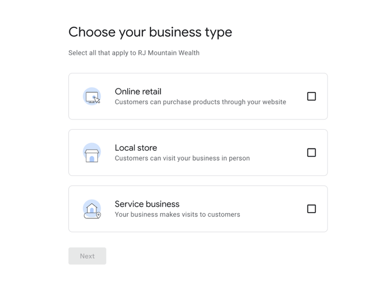
Task: Check the Service business checkbox
Action: 311,209
